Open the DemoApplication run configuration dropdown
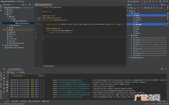This screenshot has width=169, height=105. [x=134, y=1]
